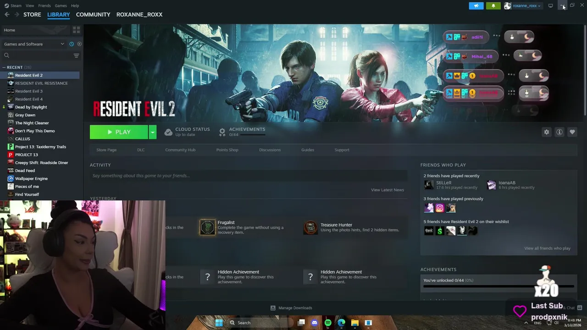This screenshot has height=330, width=587.
Task: Click the 'Say something about this game' field
Action: [x=248, y=176]
